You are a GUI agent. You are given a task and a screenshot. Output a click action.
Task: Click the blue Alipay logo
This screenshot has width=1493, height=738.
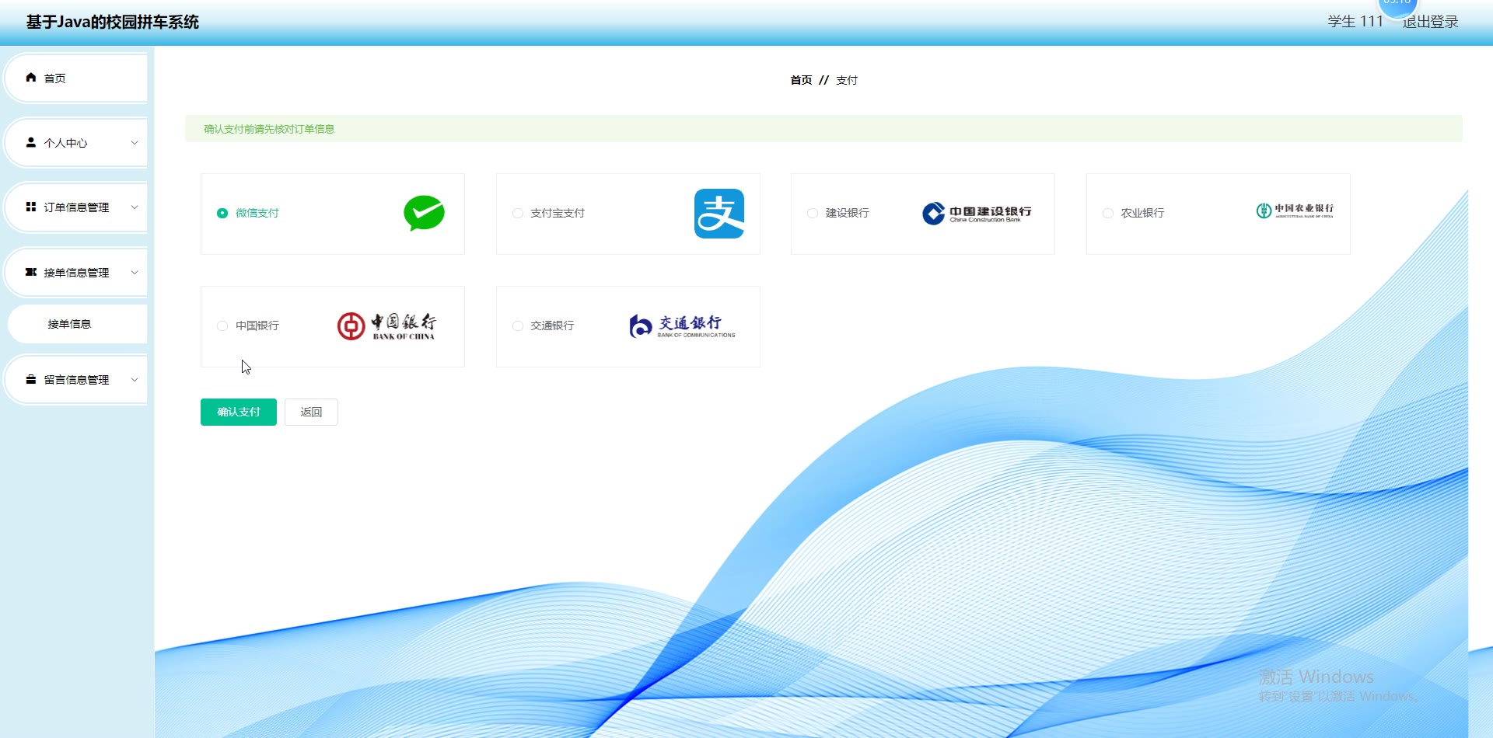[719, 214]
